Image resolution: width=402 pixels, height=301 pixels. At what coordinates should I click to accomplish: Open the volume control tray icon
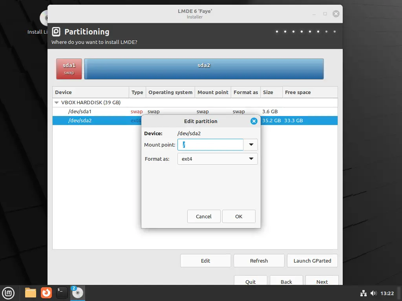pos(373,293)
